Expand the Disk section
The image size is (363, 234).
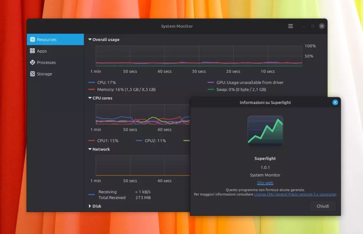90,206
